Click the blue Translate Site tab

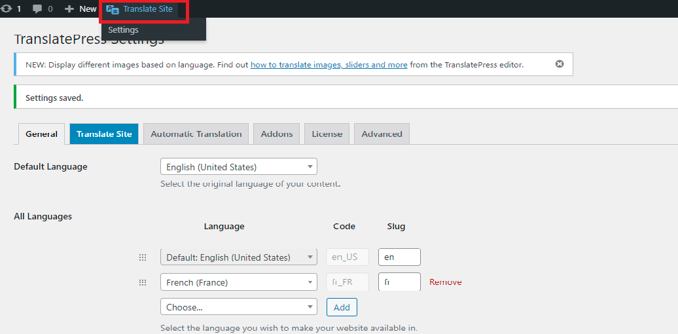pyautogui.click(x=104, y=134)
